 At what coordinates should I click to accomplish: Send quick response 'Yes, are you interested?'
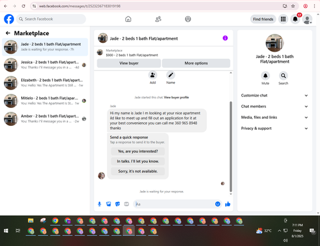138,151
